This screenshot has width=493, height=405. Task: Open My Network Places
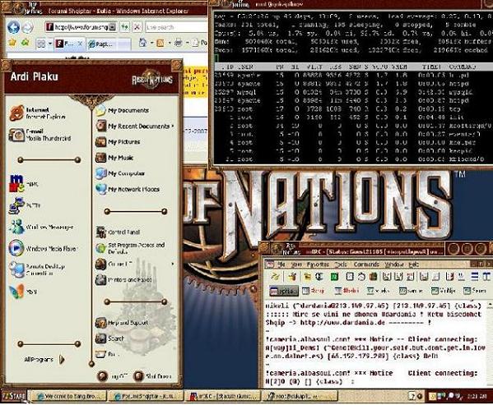click(128, 189)
